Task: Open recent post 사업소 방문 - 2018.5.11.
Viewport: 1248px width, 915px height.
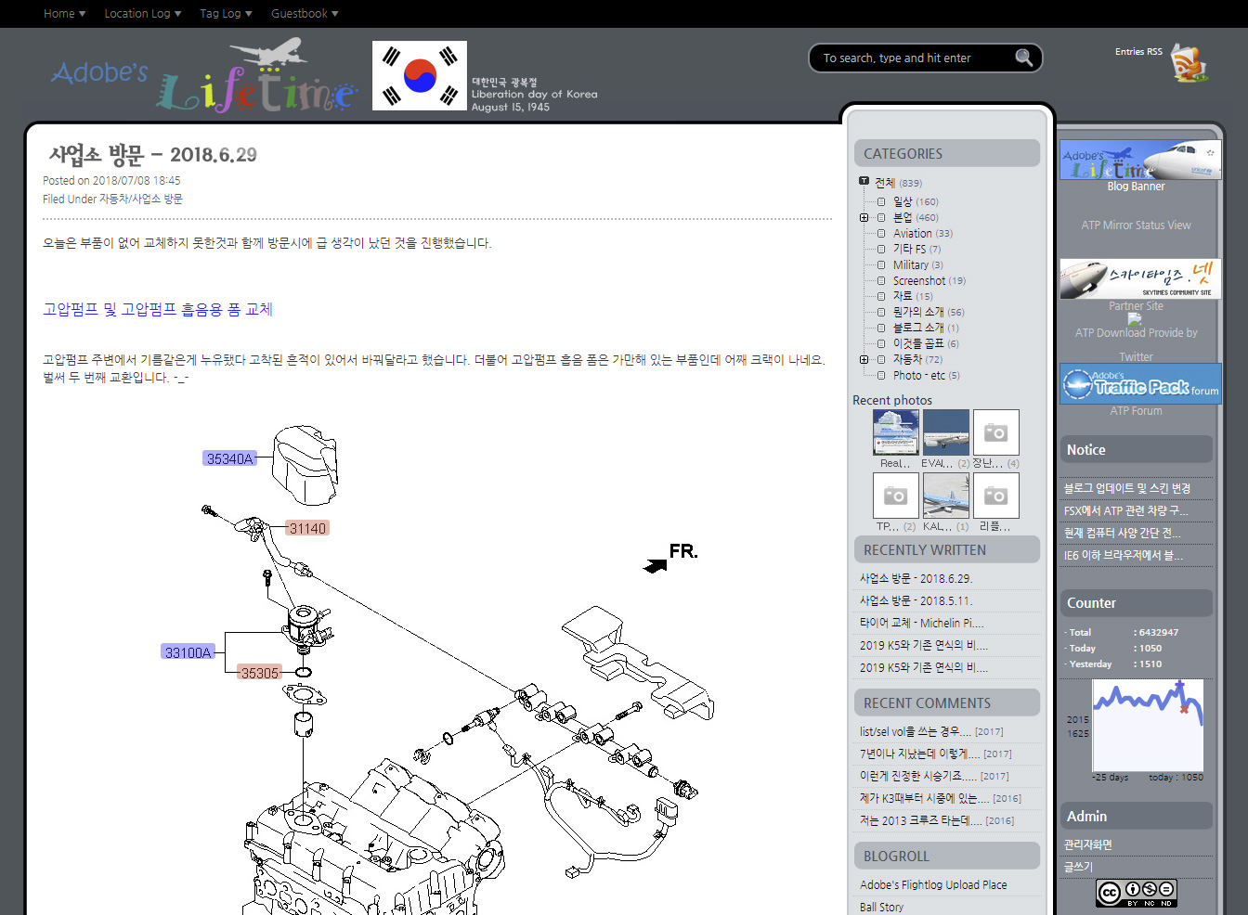Action: coord(916,600)
